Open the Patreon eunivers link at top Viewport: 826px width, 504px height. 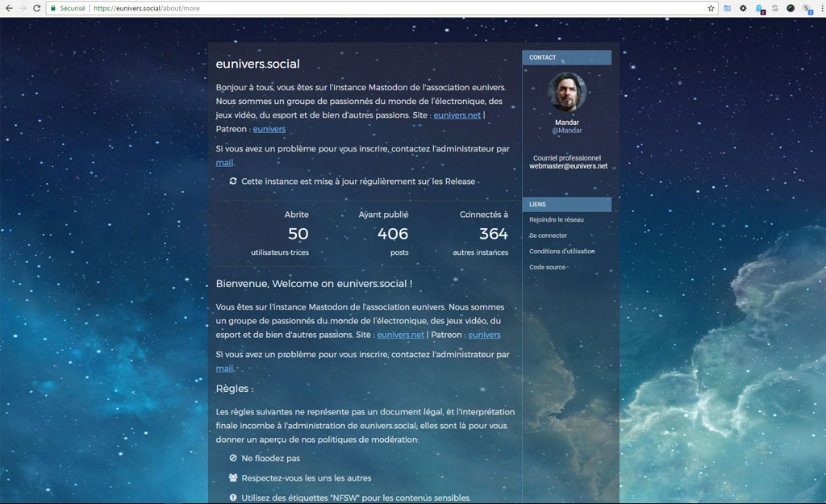(x=269, y=129)
